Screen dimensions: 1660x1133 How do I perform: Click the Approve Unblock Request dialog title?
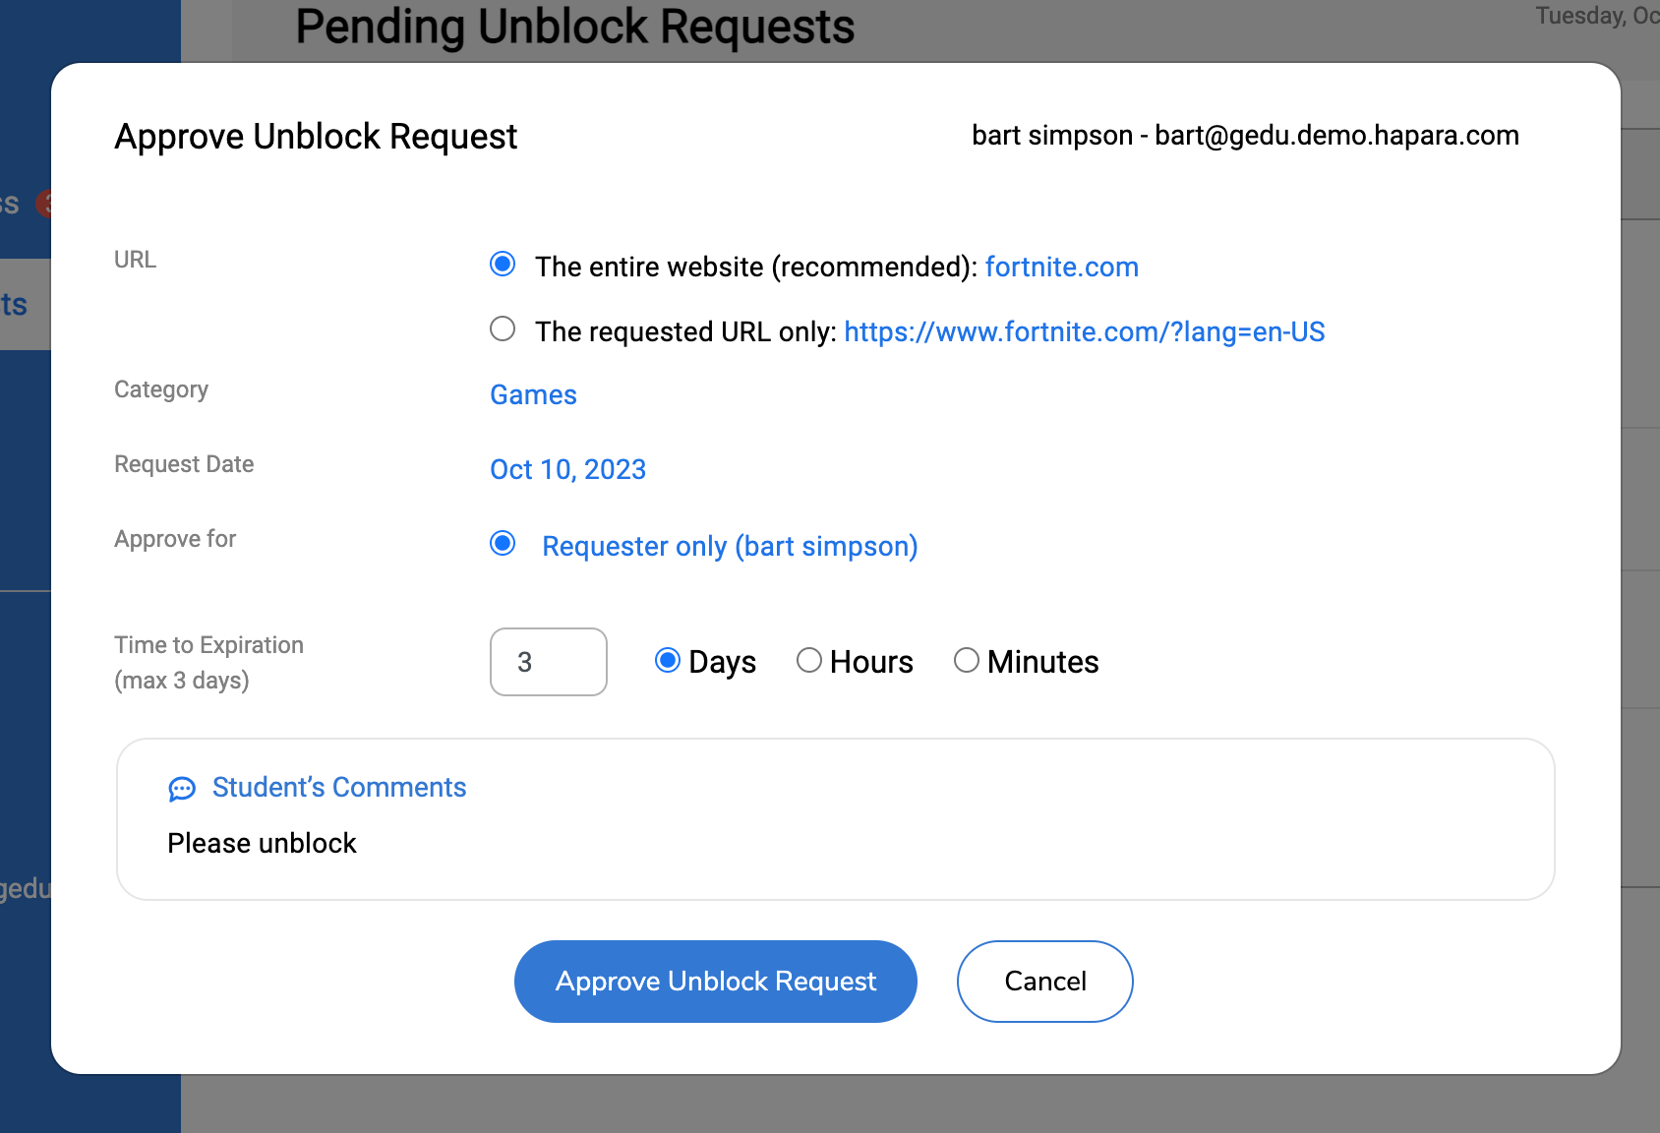tap(316, 136)
